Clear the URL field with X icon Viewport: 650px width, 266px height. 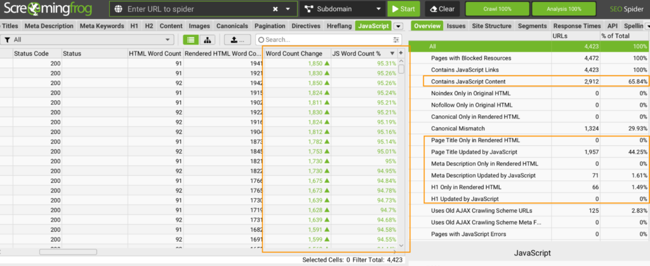click(275, 9)
